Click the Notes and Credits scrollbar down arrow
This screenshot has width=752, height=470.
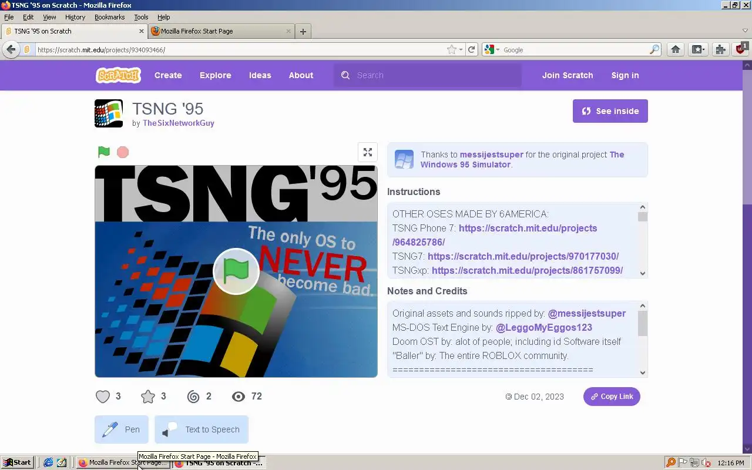pos(643,372)
